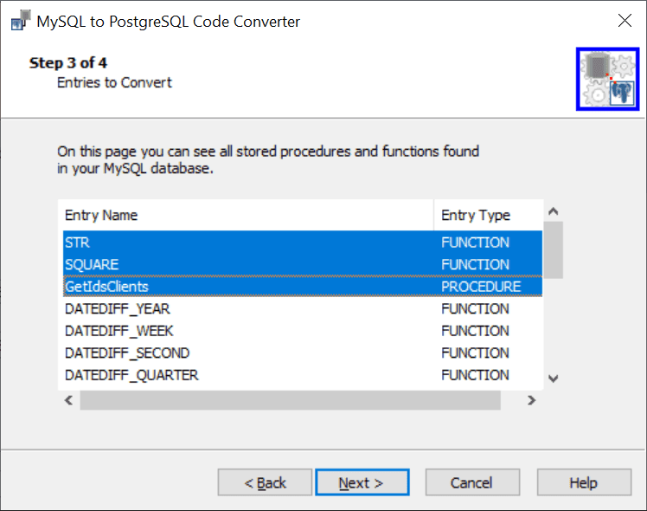Click the vertical scrollbar down arrow

(x=554, y=378)
